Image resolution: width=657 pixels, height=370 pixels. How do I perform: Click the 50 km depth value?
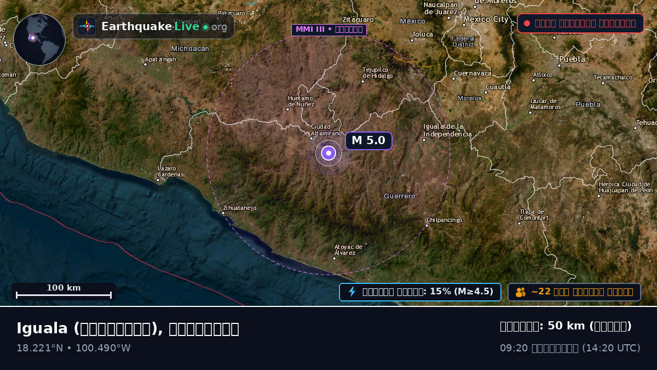(566, 326)
